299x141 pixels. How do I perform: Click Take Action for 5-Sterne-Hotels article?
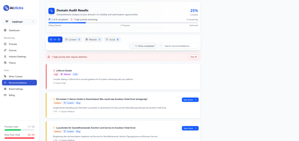coord(190,100)
